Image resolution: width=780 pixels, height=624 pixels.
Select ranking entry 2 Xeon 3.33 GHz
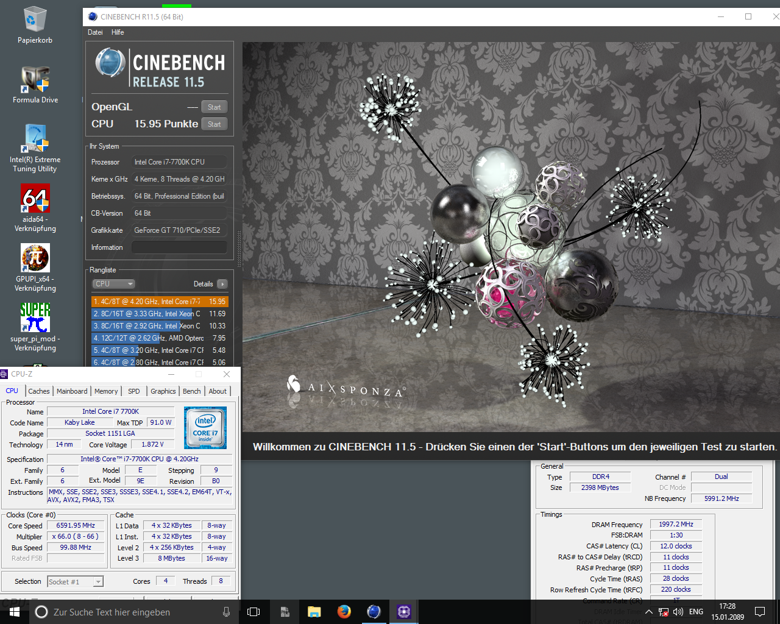point(160,314)
